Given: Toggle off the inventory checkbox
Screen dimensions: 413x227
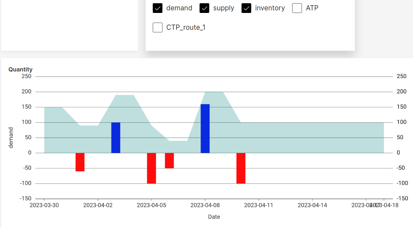Looking at the screenshot, I should click(246, 8).
